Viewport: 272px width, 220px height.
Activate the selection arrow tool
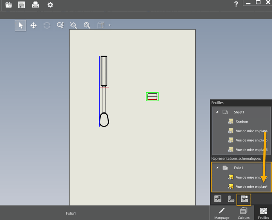21,26
